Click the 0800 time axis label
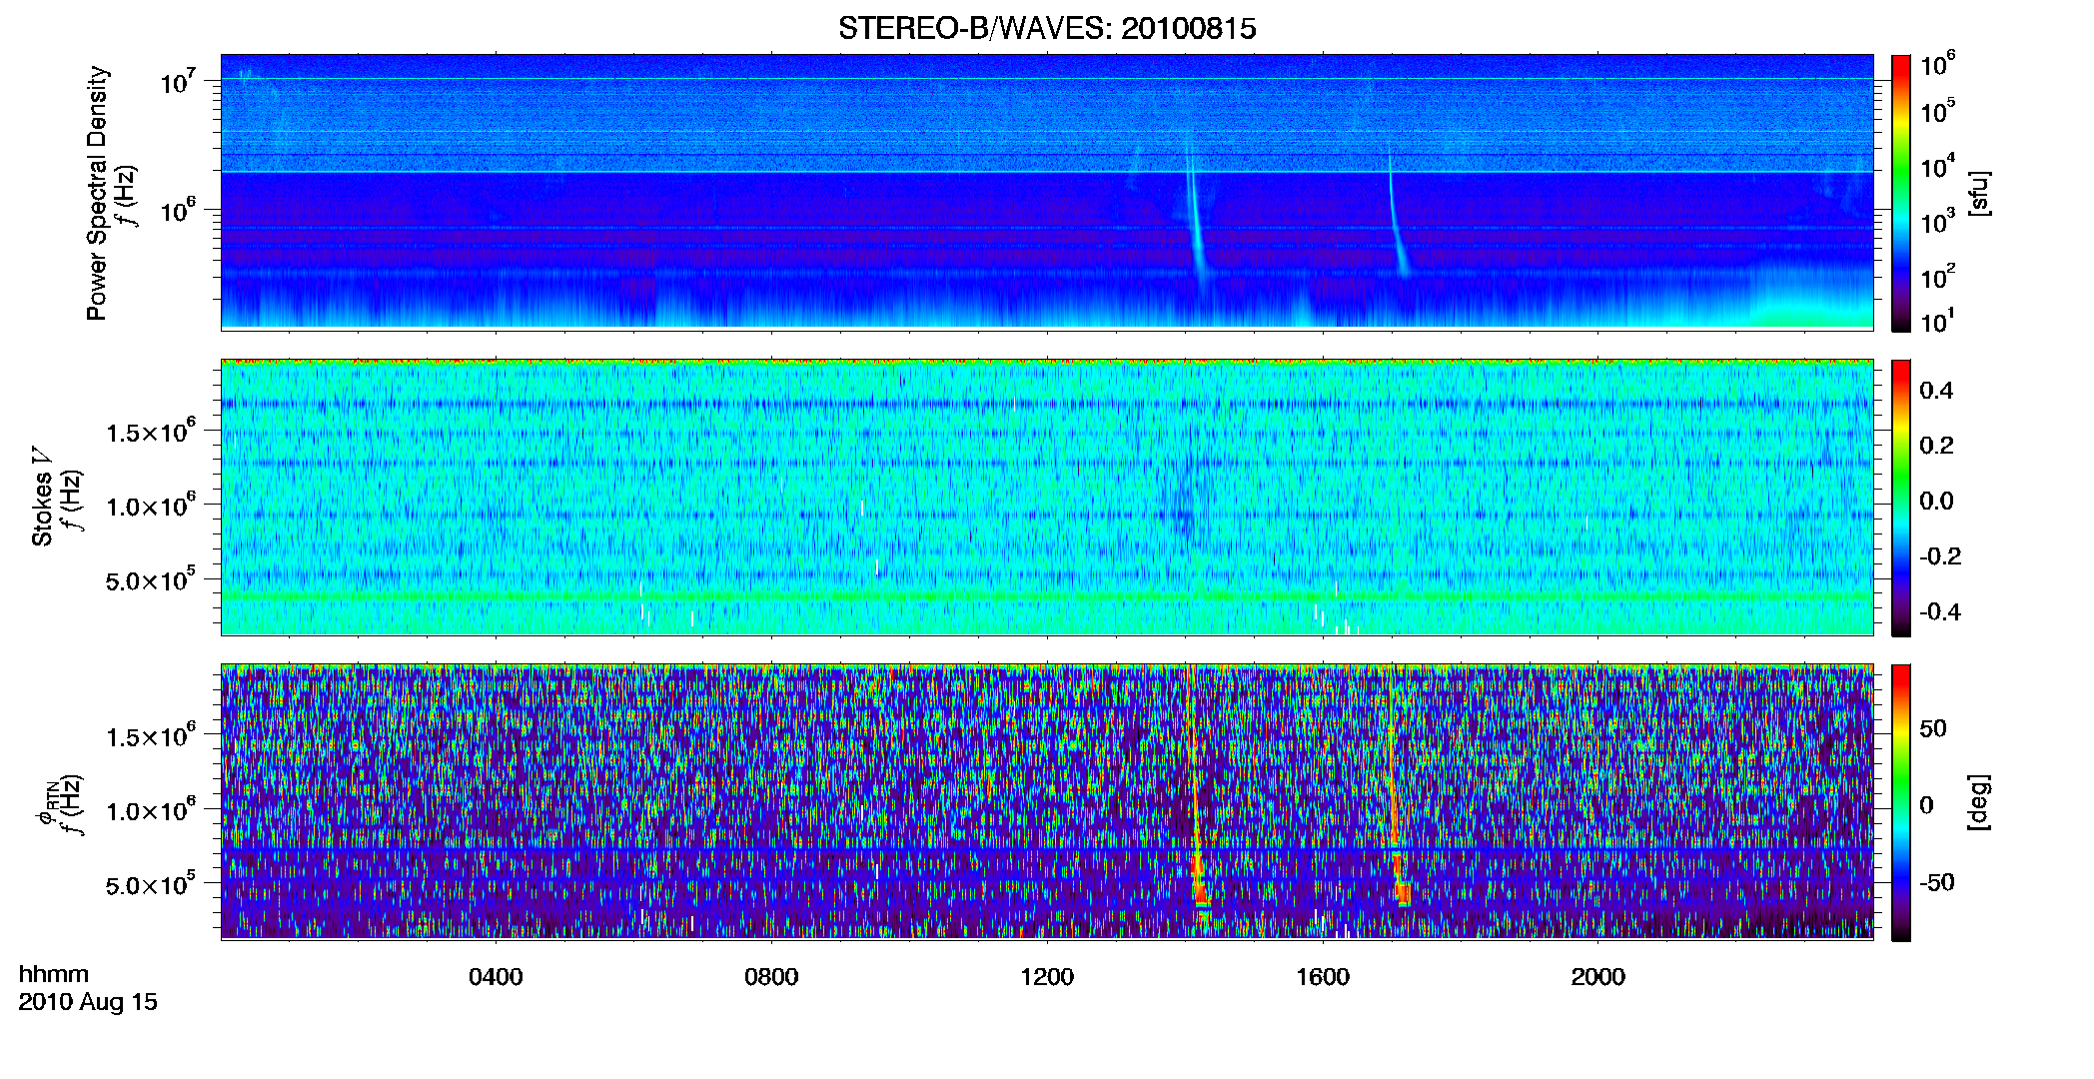The height and width of the screenshot is (1079, 2094). [x=771, y=977]
